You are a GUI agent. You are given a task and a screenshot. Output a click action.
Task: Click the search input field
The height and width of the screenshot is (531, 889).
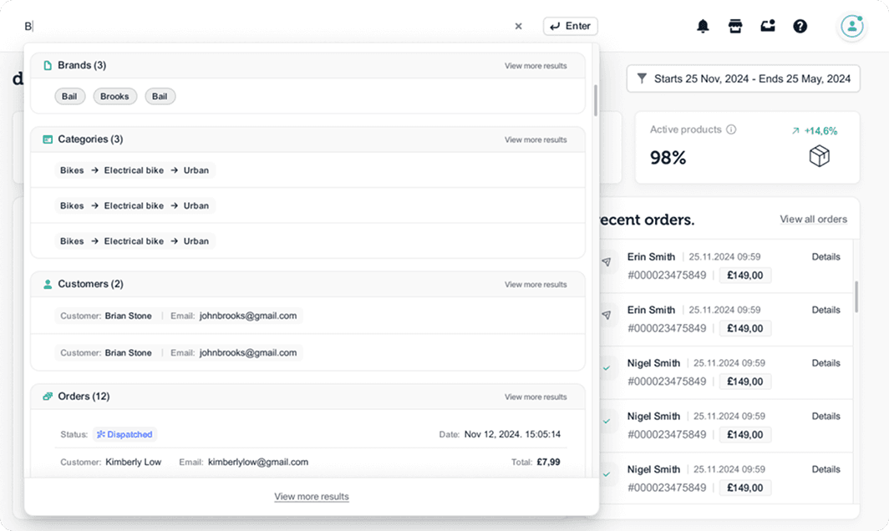click(267, 26)
